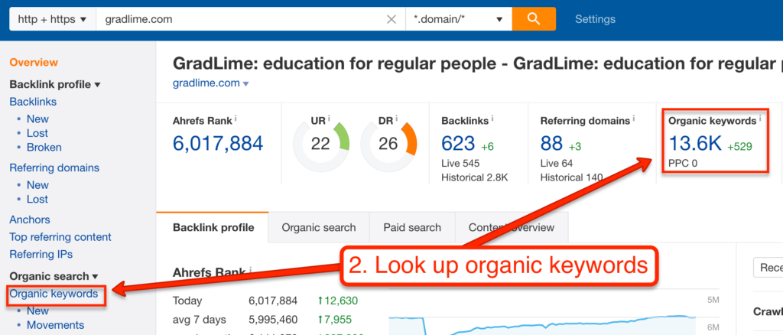Open New under Backlinks
Screen dimensions: 783x335
coord(37,119)
